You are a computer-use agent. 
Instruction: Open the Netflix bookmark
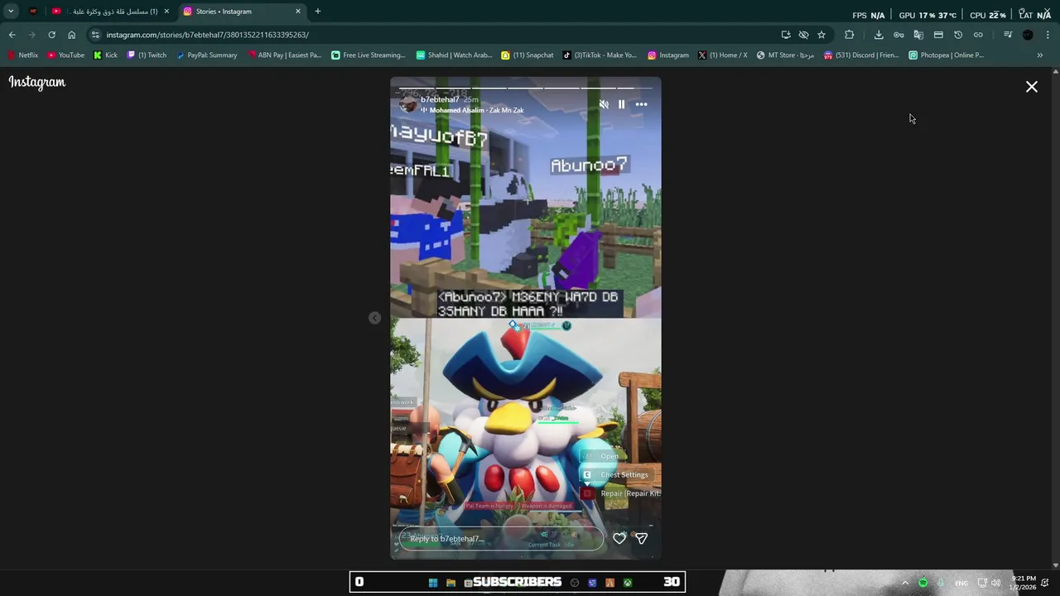pyautogui.click(x=23, y=55)
